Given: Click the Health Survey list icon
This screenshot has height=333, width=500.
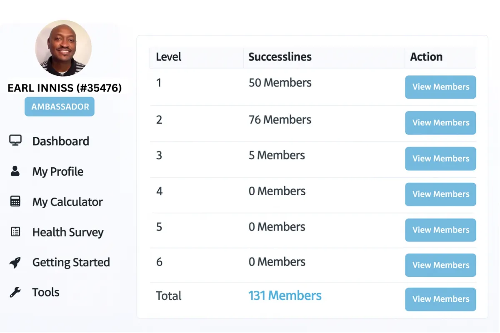Looking at the screenshot, I should click(x=15, y=232).
